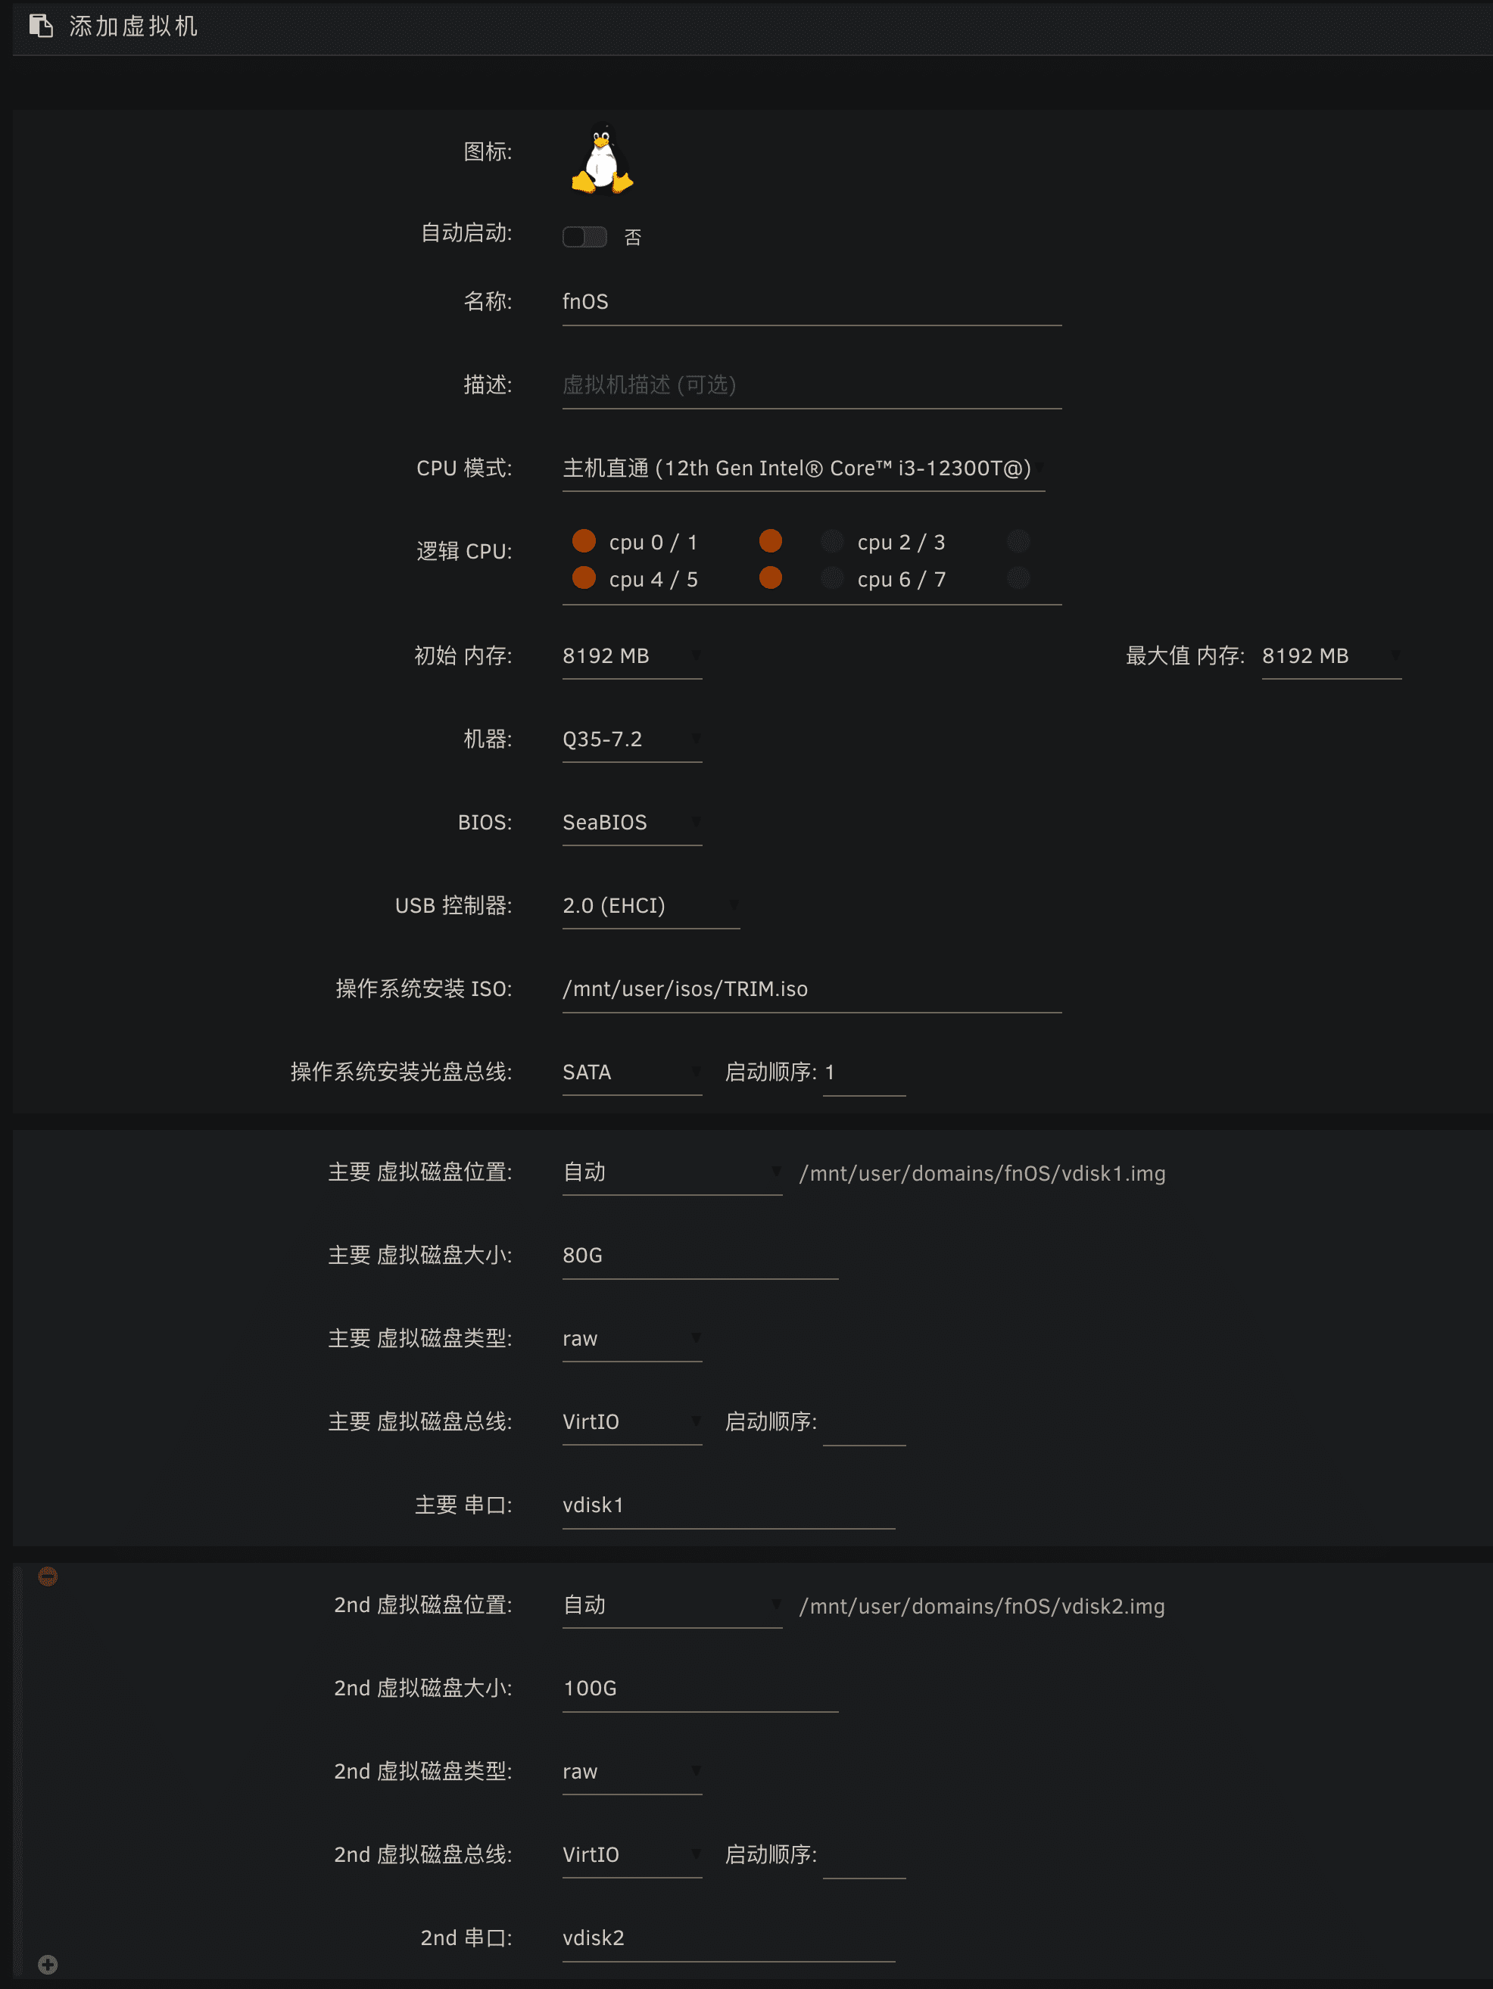
Task: Click the Linux penguin VM icon
Action: point(602,159)
